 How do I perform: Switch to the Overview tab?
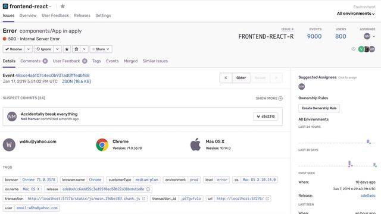pos(28,15)
